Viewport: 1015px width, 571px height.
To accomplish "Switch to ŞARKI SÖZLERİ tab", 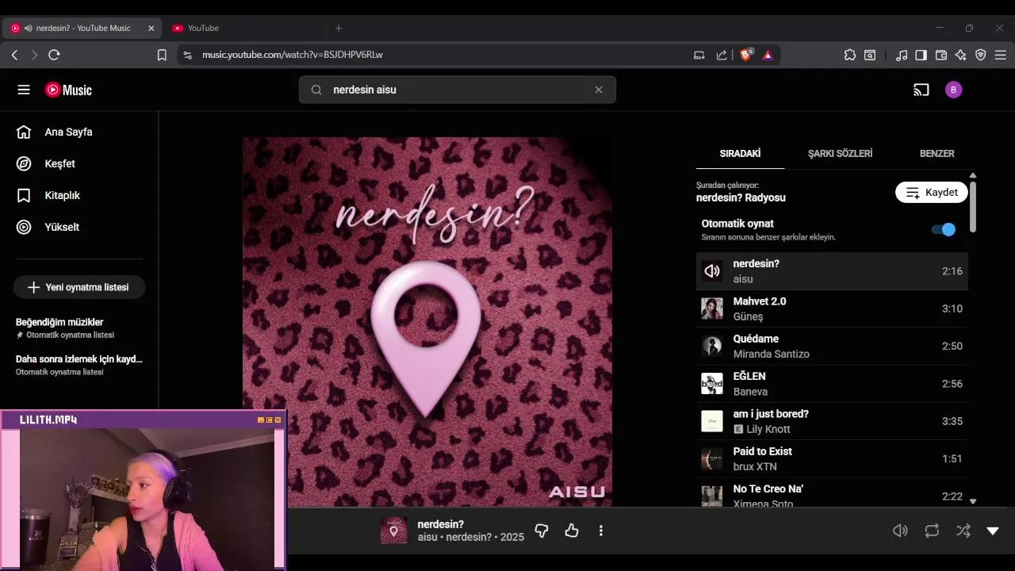I will pyautogui.click(x=840, y=153).
